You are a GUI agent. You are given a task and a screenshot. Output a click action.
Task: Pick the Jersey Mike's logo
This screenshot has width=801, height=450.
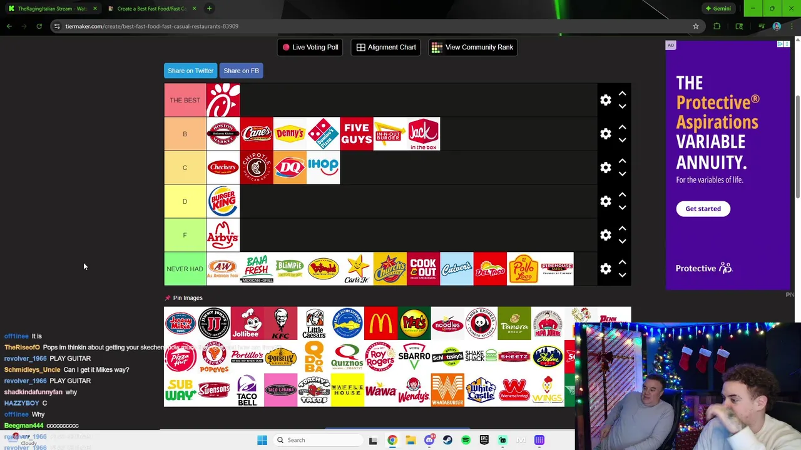tap(180, 323)
